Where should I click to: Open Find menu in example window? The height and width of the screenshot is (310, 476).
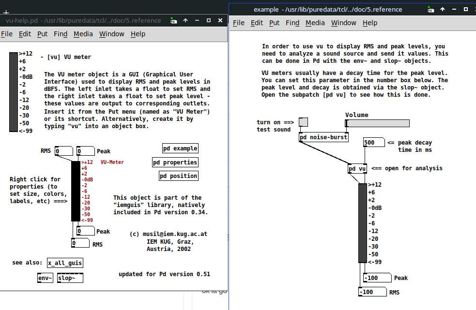point(292,23)
